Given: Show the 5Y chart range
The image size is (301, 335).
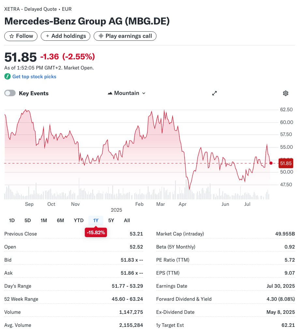Looking at the screenshot, I should coord(111,221).
